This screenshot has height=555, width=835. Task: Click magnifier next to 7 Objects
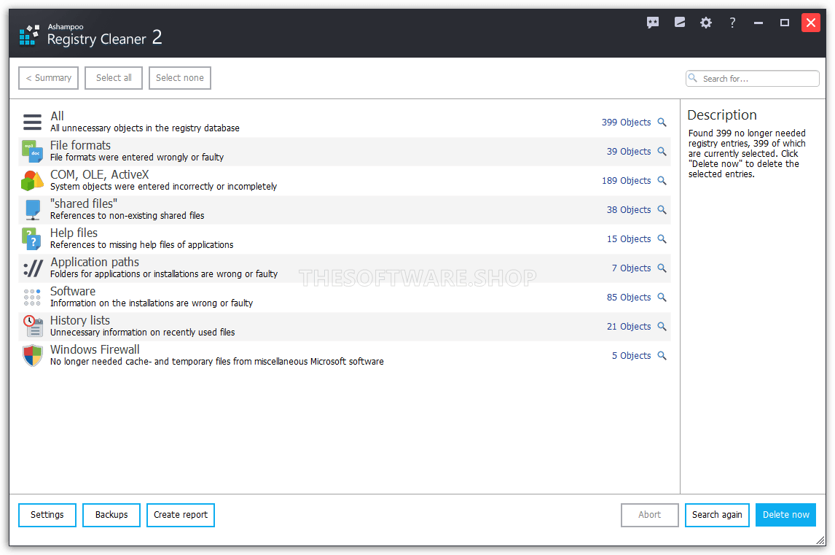[x=662, y=268]
